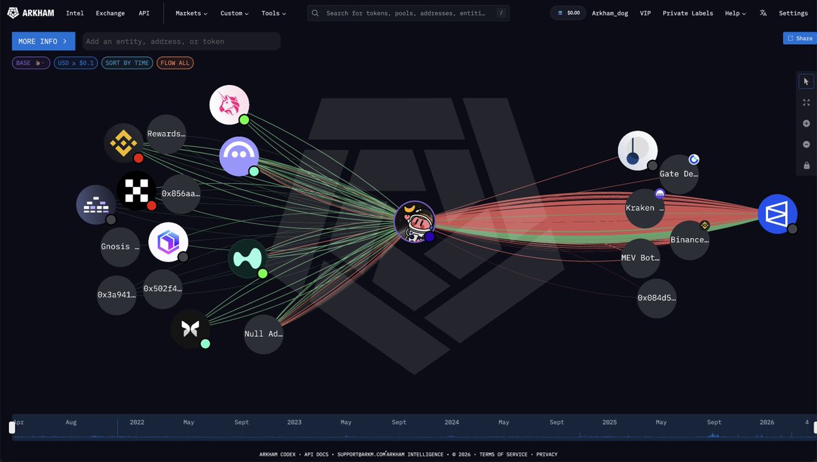Open the API menu item
This screenshot has height=462, width=817.
pyautogui.click(x=144, y=13)
